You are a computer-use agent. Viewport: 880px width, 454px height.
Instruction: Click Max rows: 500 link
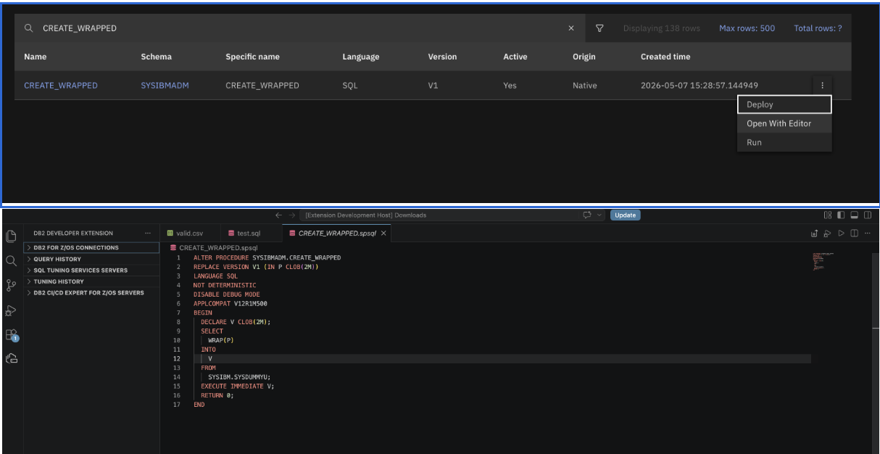[x=747, y=28]
